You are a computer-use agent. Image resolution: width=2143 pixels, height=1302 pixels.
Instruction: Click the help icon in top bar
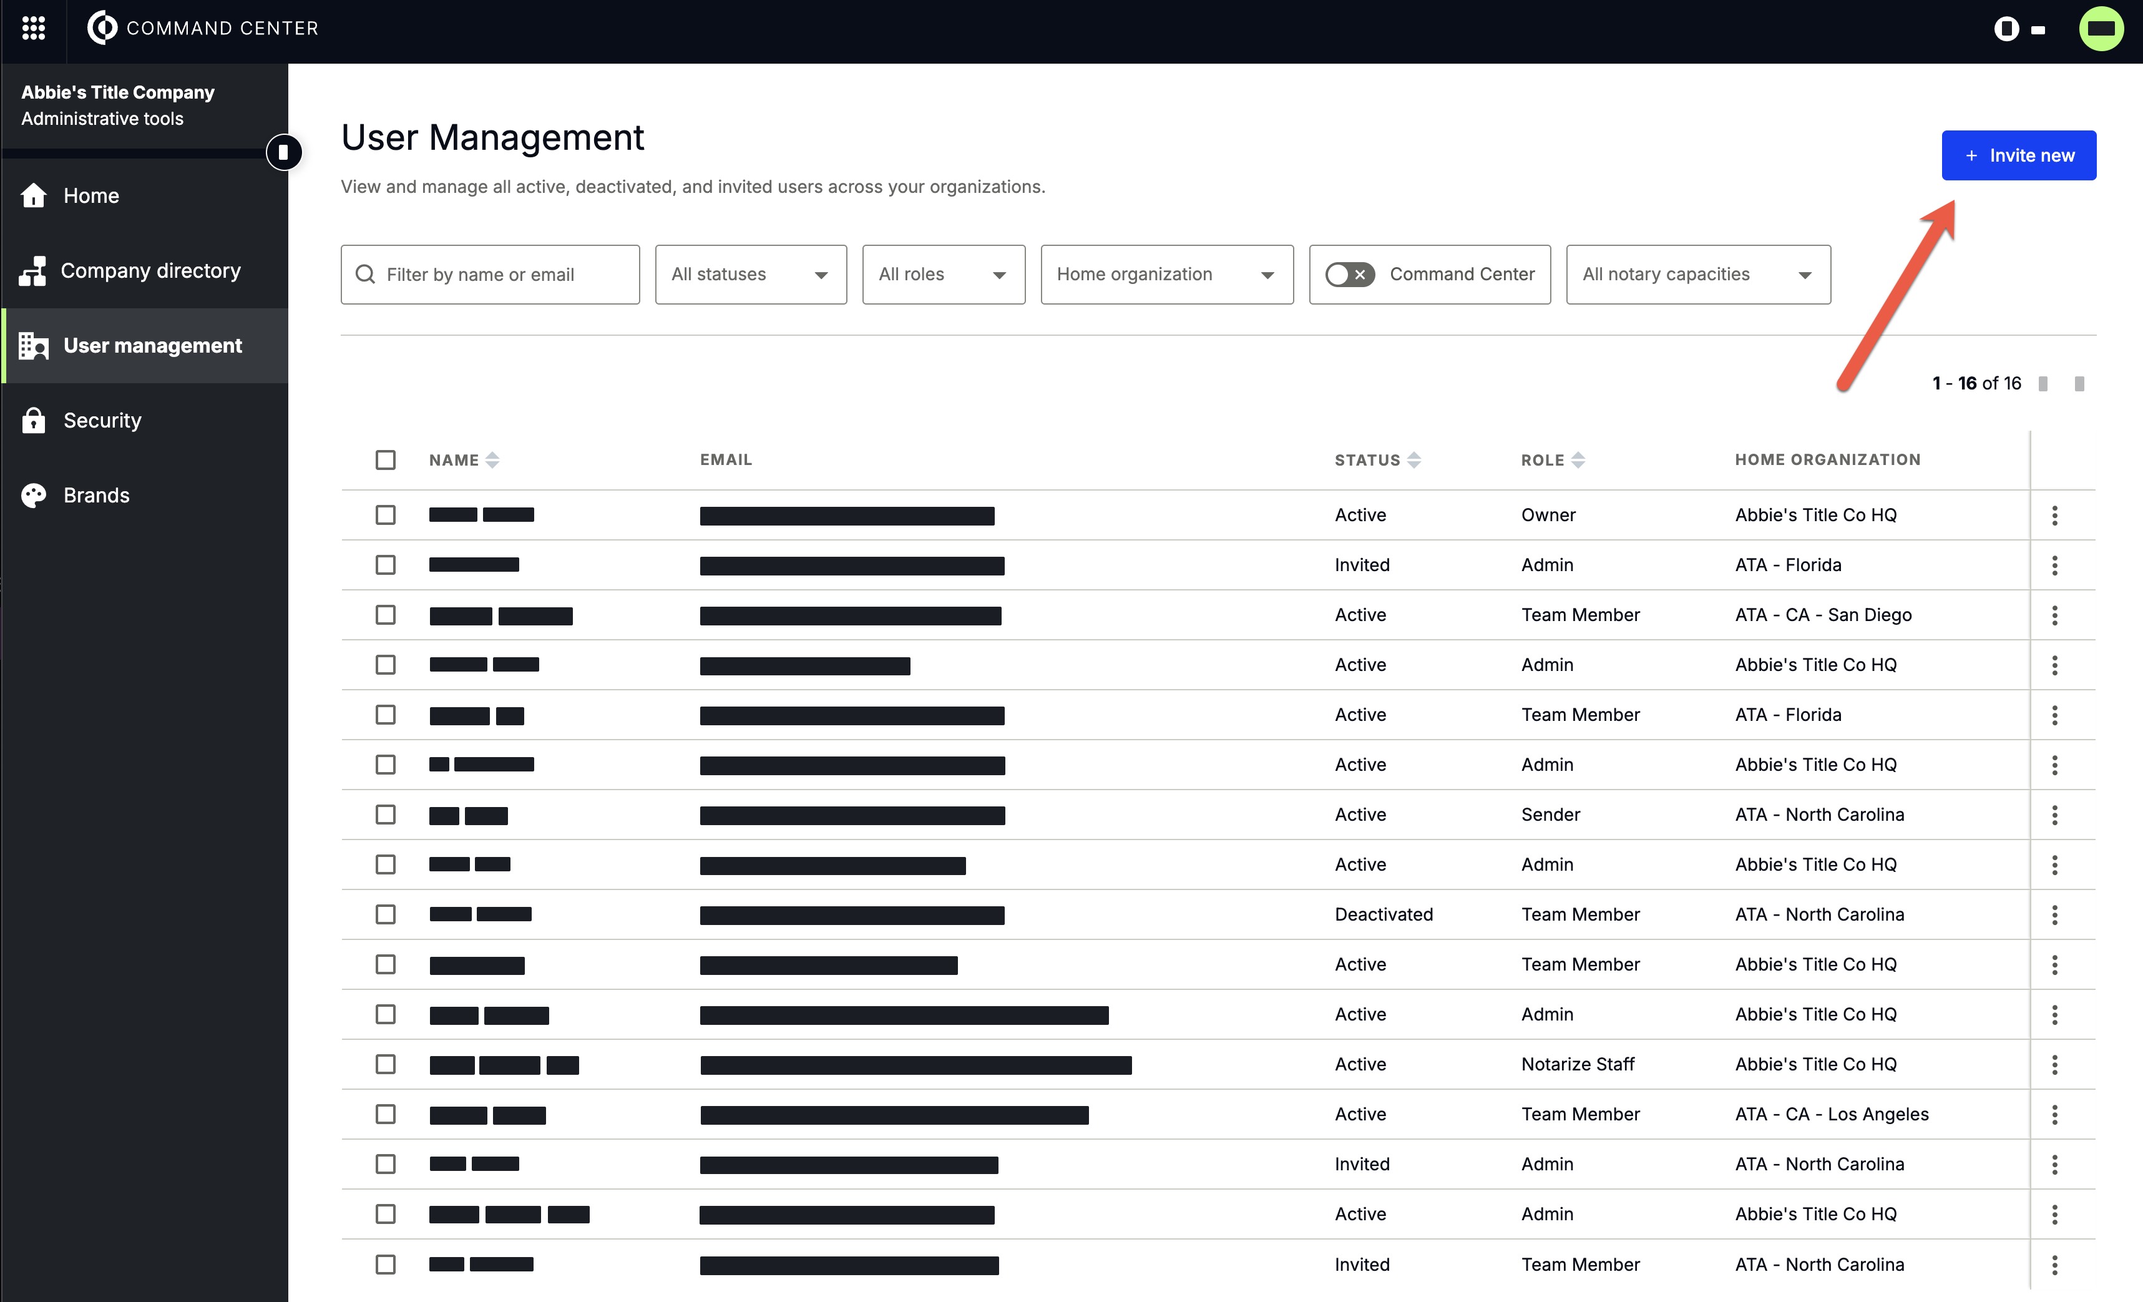[x=2006, y=29]
